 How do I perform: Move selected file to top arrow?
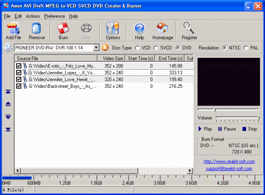(8, 92)
